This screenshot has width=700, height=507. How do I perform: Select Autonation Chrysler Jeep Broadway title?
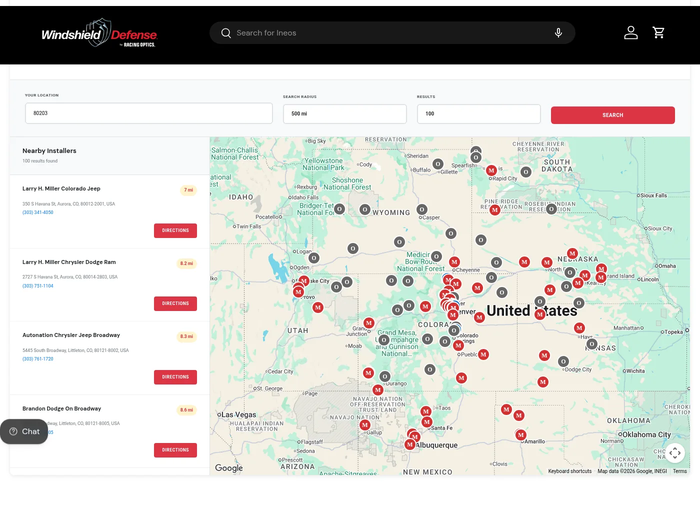coord(71,335)
